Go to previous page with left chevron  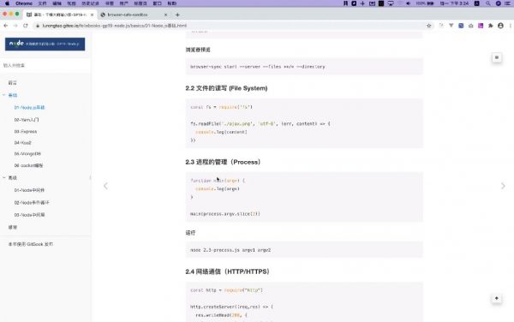tap(105, 186)
